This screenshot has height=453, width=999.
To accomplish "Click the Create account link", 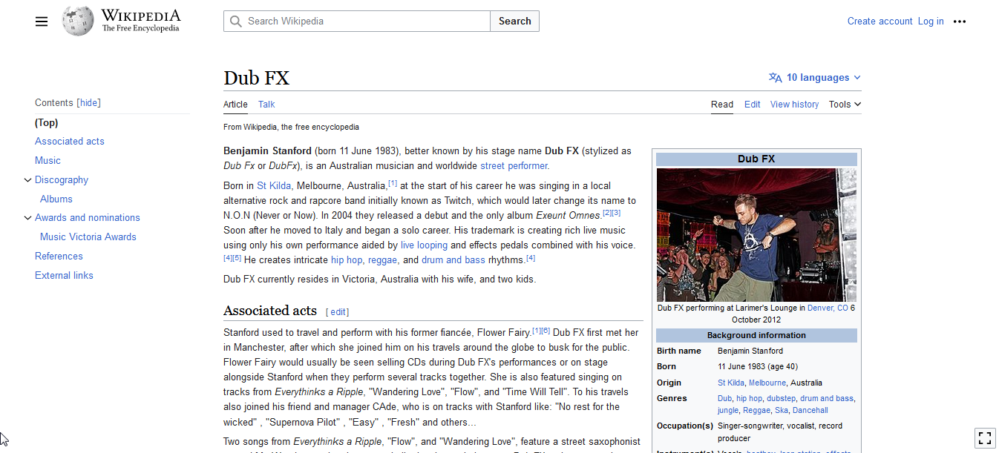I will (880, 22).
